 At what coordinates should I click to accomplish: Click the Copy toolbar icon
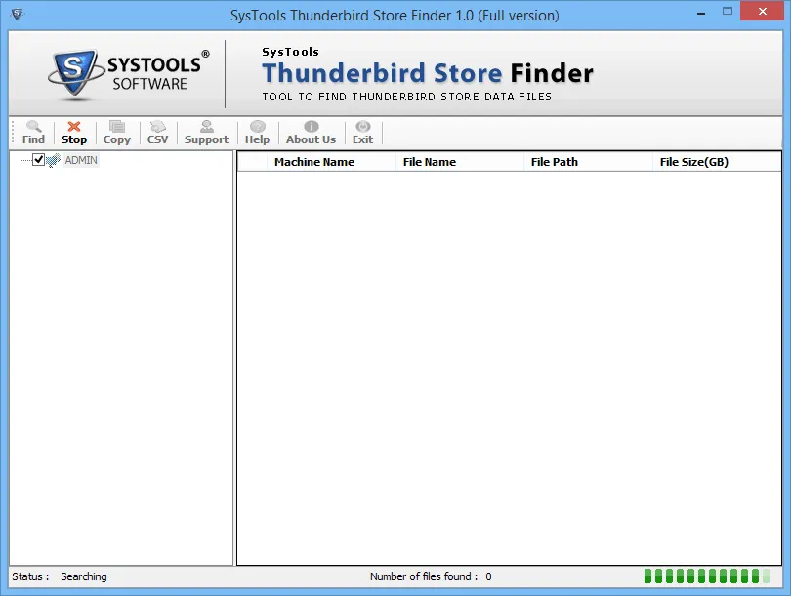tap(117, 133)
